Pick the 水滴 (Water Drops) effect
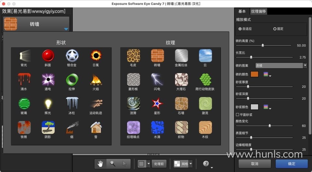The image size is (312, 172). 157,127
